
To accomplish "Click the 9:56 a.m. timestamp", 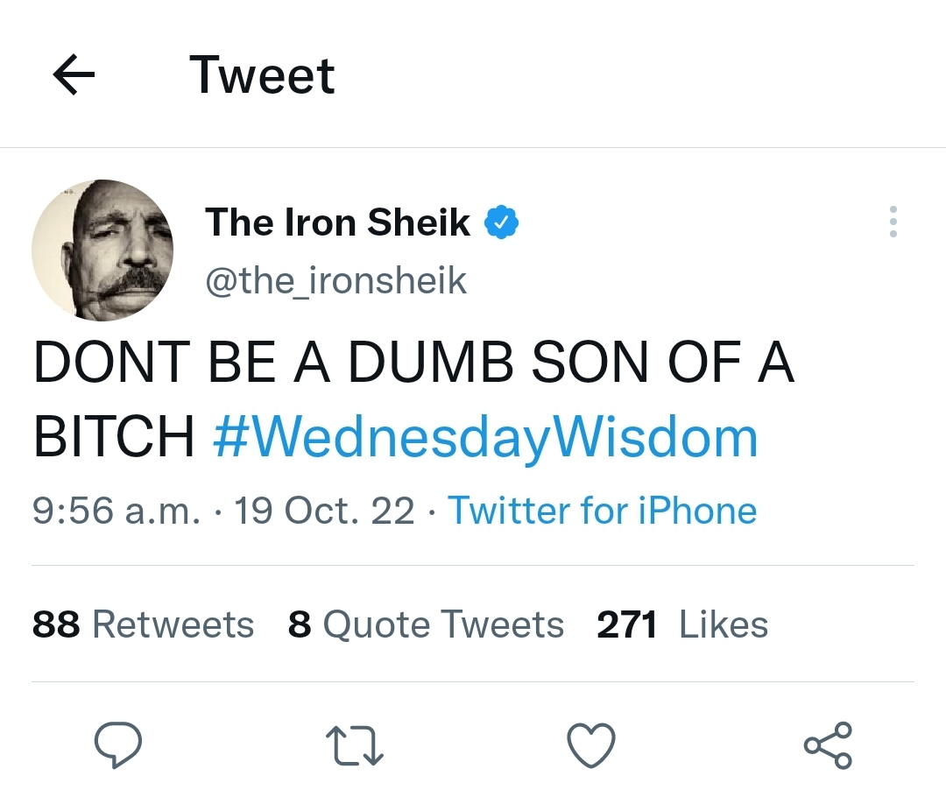I will click(116, 511).
